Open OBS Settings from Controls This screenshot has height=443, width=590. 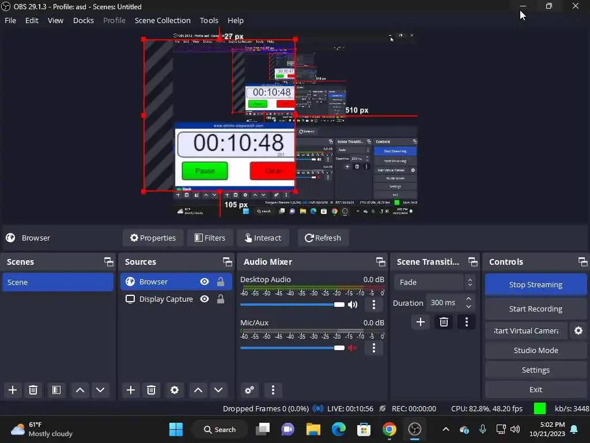[x=535, y=370]
